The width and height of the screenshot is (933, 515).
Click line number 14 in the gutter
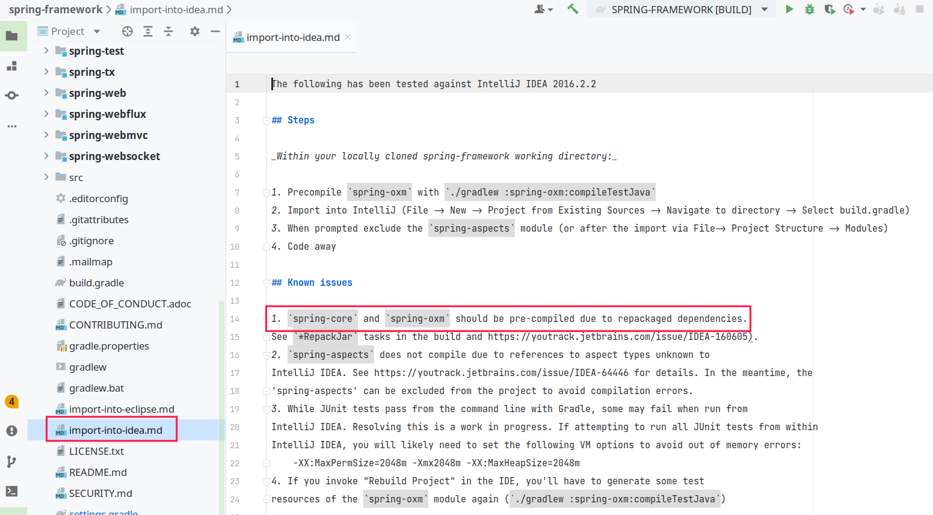coord(235,319)
